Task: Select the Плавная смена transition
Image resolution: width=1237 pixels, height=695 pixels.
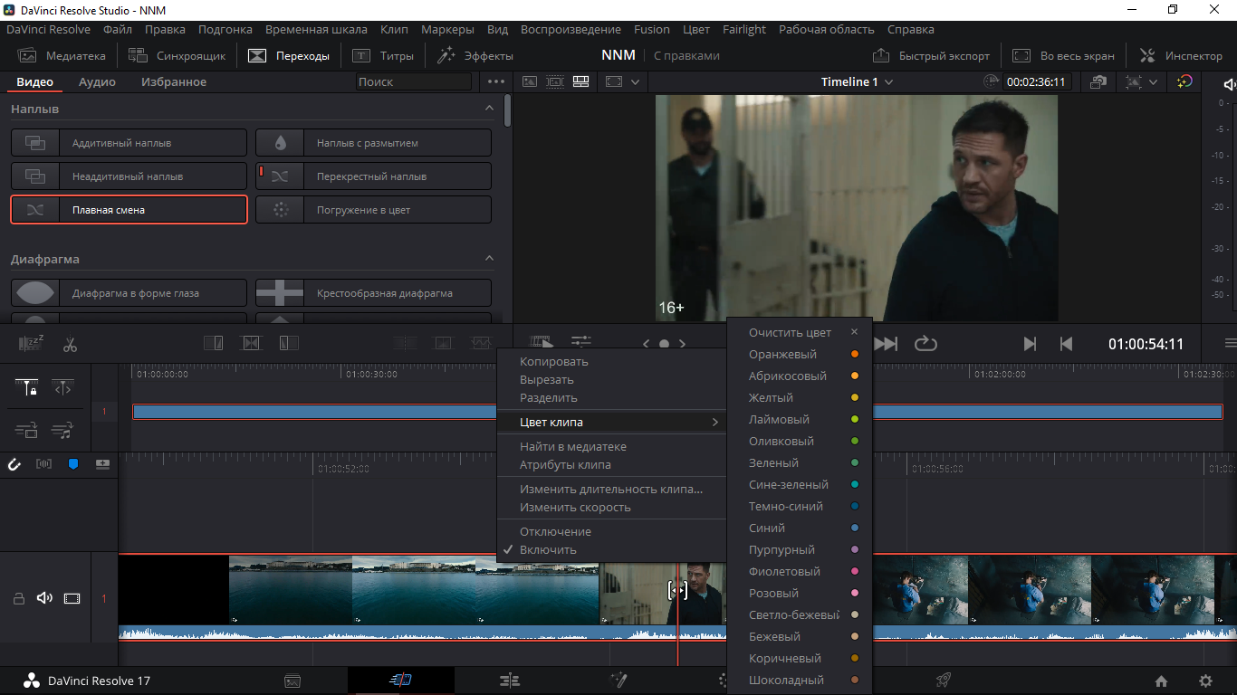Action: click(129, 209)
